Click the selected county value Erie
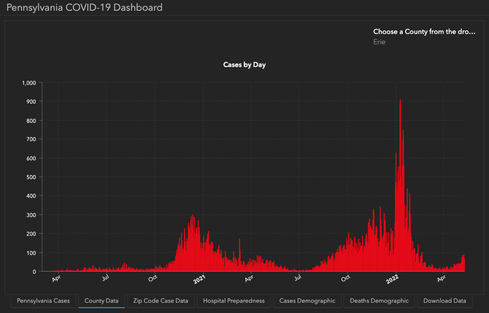 pyautogui.click(x=379, y=42)
